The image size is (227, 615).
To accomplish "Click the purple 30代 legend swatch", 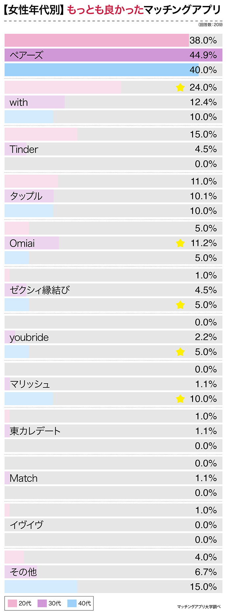I will 42,603.
